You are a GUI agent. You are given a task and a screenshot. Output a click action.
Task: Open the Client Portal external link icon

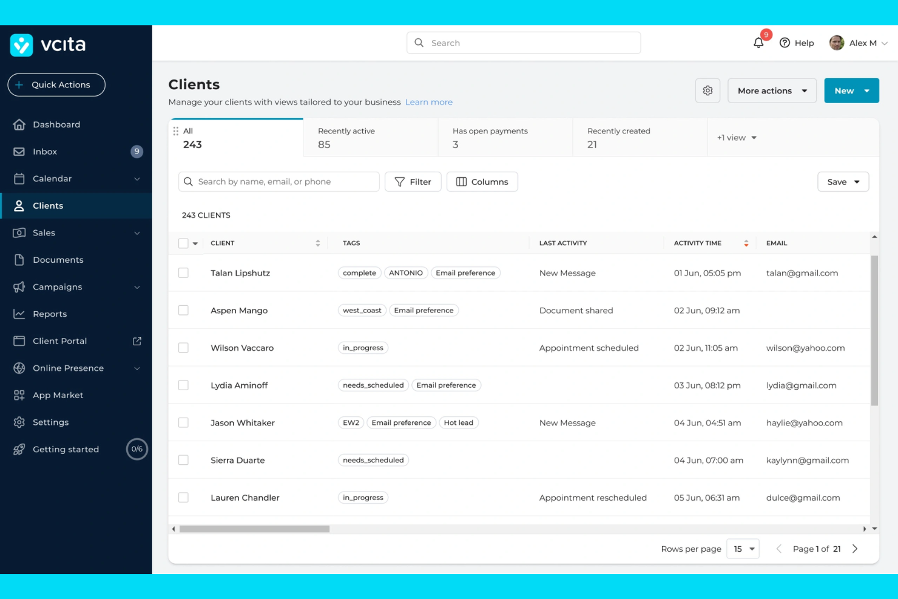coord(137,340)
